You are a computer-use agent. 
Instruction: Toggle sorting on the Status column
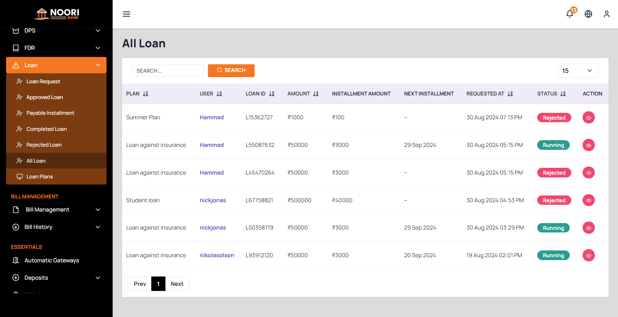pos(563,94)
